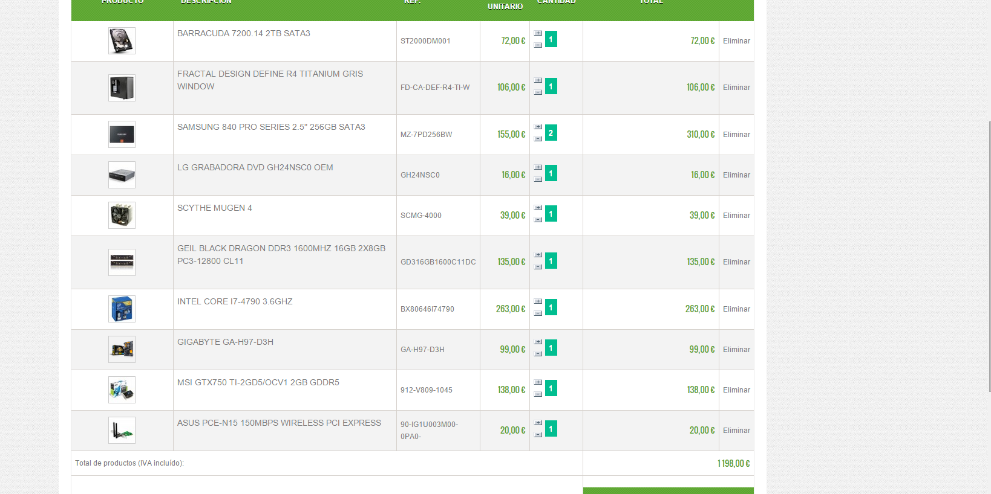991x494 pixels.
Task: Click "SAMSUNG 840 PRO SERIES 2.5" 256GB SATA3"
Action: click(271, 127)
